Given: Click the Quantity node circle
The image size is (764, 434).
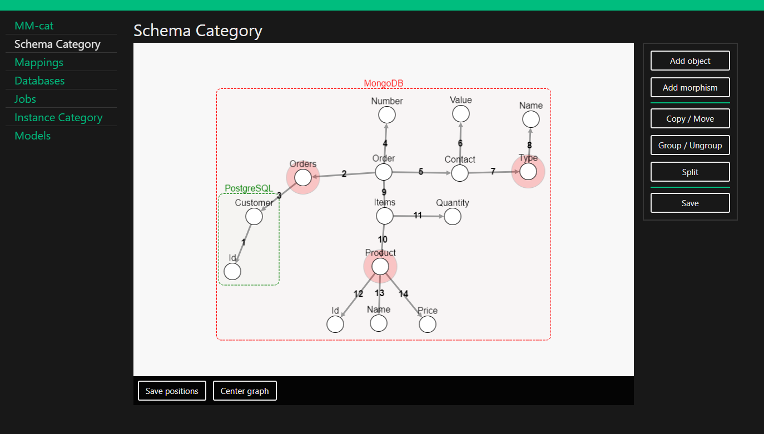Looking at the screenshot, I should pyautogui.click(x=453, y=216).
